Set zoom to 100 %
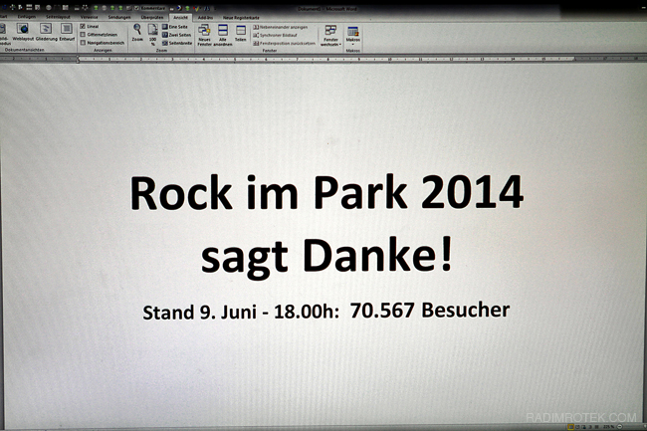Image resolution: width=647 pixels, height=431 pixels. pyautogui.click(x=152, y=33)
